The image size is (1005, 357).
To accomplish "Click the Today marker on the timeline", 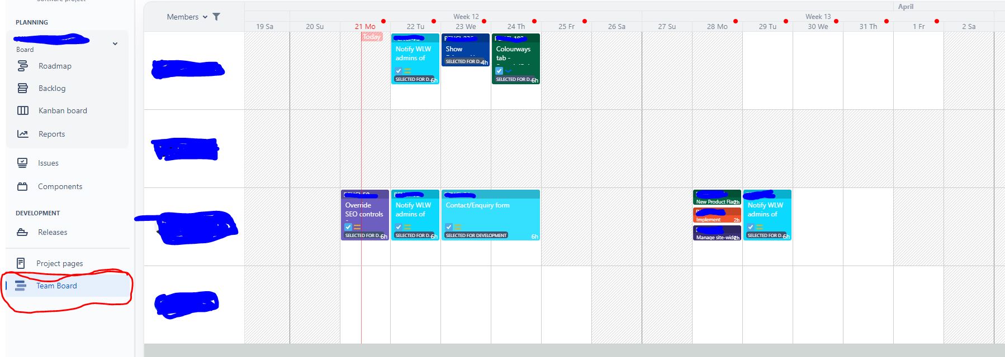I will [x=372, y=37].
